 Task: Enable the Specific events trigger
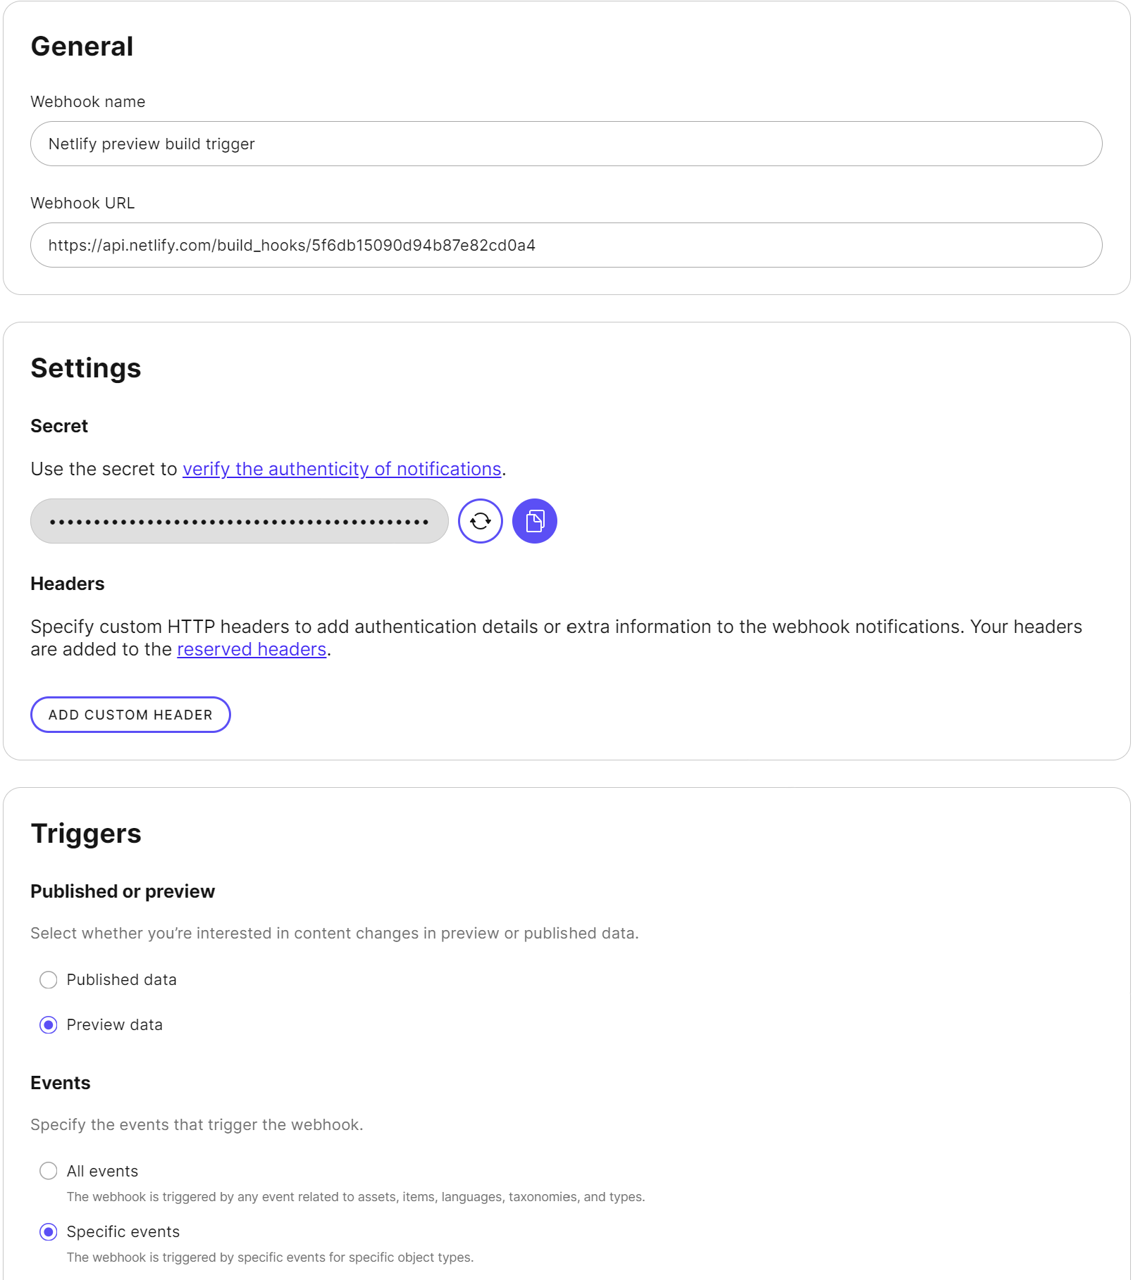(x=48, y=1231)
